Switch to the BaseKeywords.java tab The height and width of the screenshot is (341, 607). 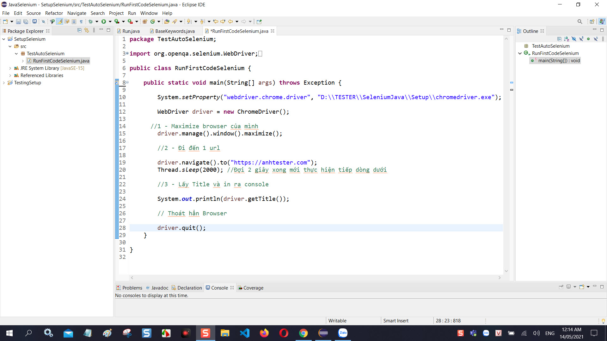coord(175,31)
